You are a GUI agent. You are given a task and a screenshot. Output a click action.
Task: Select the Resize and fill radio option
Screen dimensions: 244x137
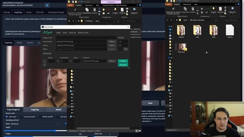pos(46,117)
